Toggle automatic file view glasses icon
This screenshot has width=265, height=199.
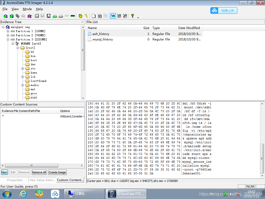(x=113, y=16)
